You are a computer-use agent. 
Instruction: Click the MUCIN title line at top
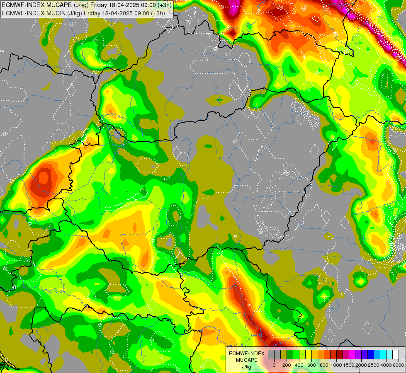(x=83, y=13)
